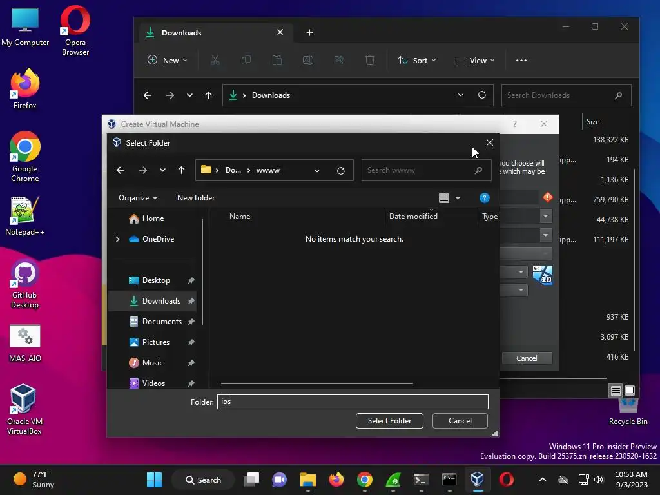Open Downloads in dialog navigation pane

pos(152,301)
